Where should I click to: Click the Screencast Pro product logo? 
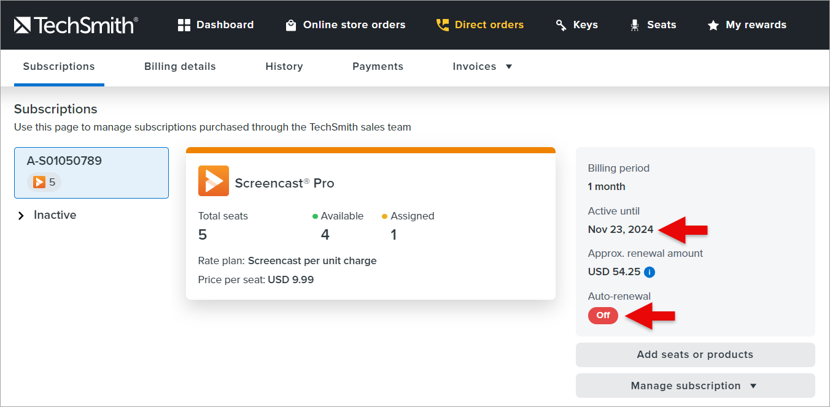(214, 181)
